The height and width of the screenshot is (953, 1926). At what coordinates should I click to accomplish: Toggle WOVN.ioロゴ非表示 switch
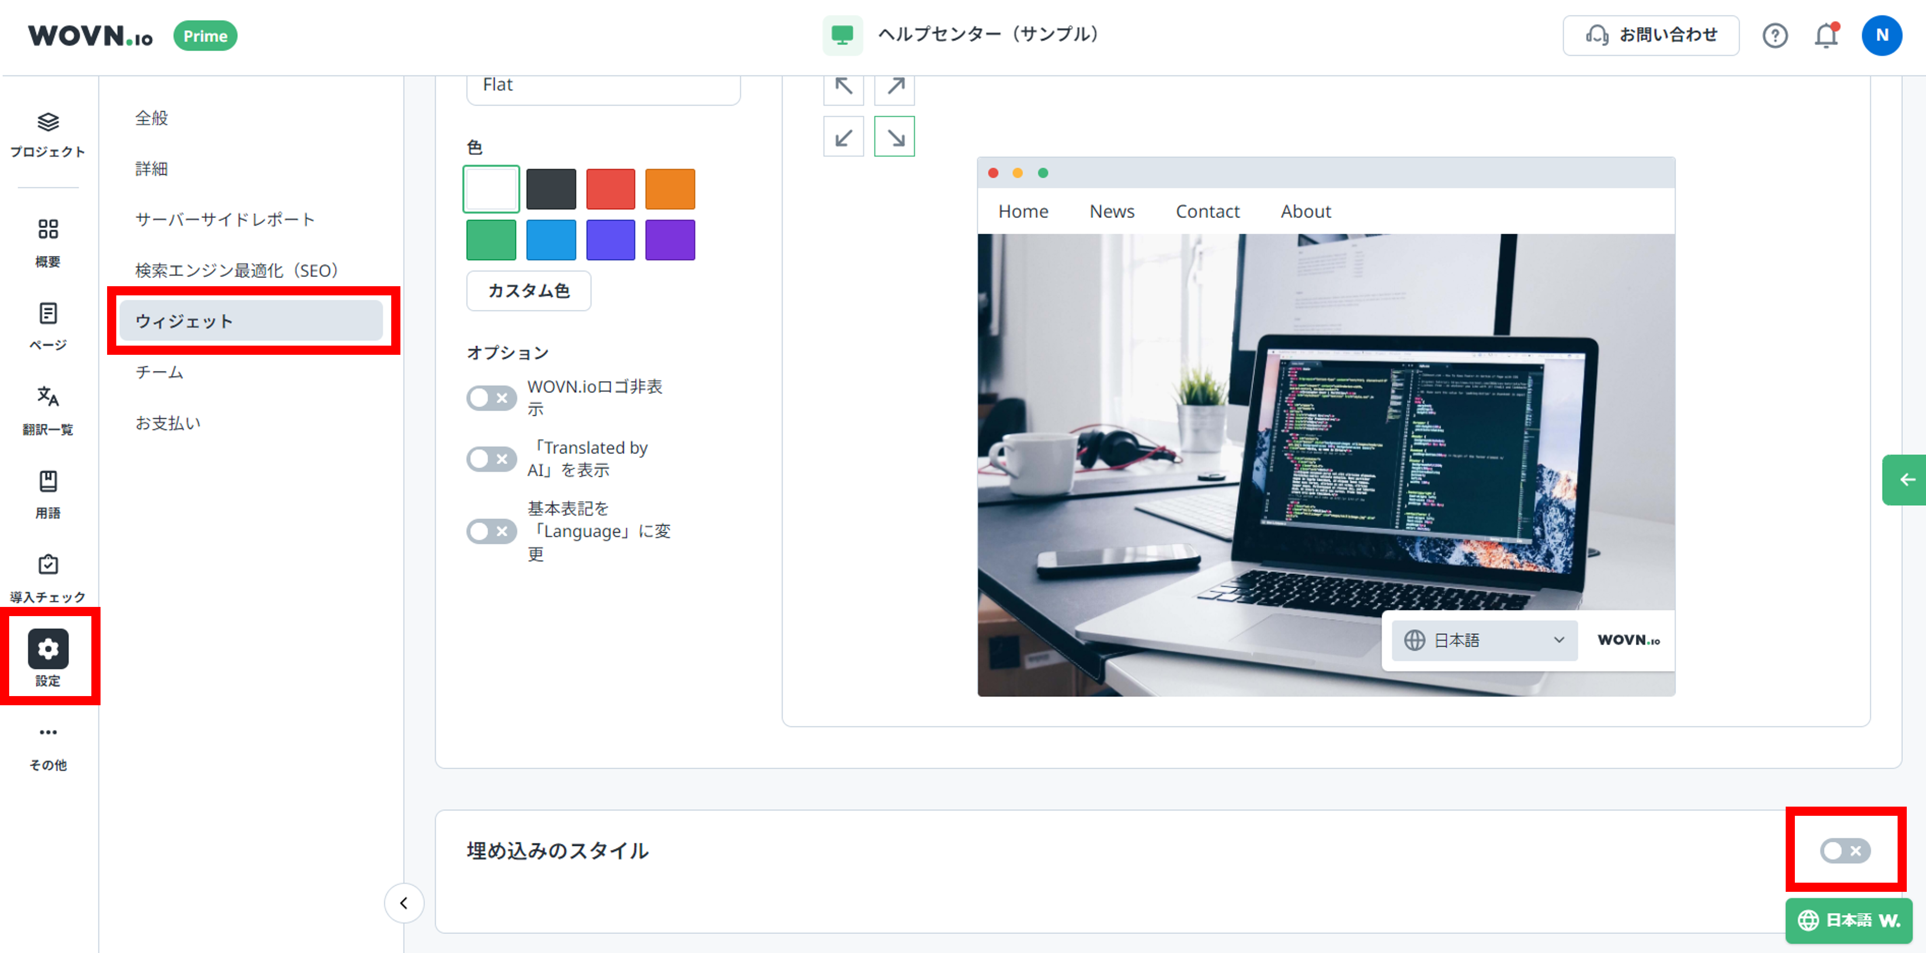(x=491, y=398)
